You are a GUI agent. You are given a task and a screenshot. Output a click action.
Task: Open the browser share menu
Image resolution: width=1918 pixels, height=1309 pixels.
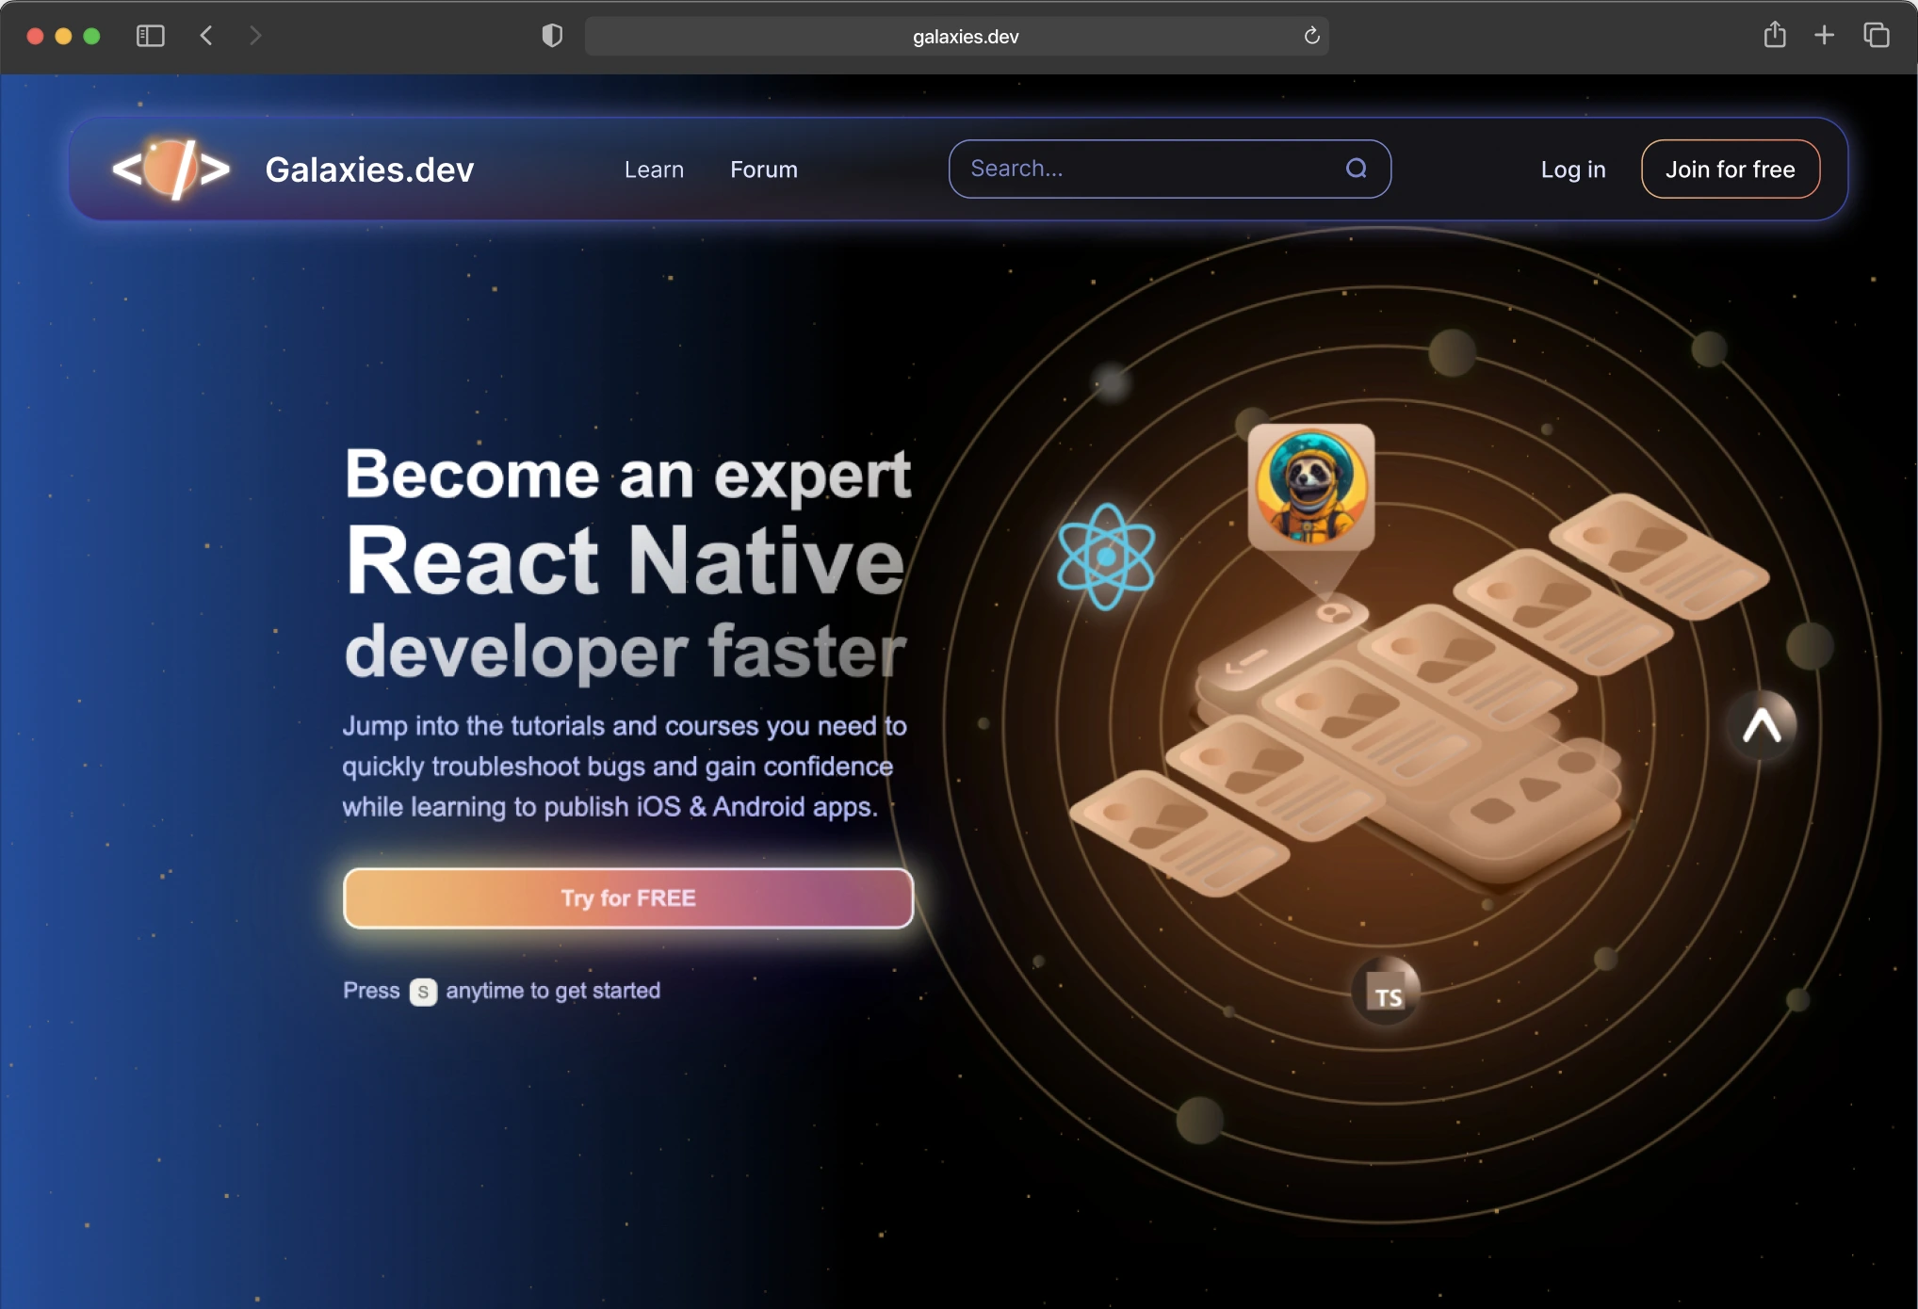click(1775, 36)
